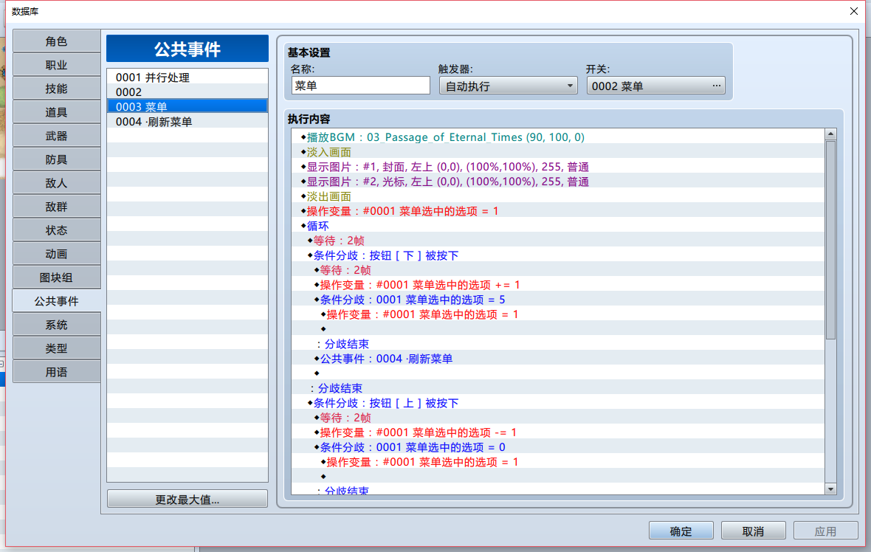Select 条件分歧 菜单选中的选项 = 0 line

(x=558, y=447)
